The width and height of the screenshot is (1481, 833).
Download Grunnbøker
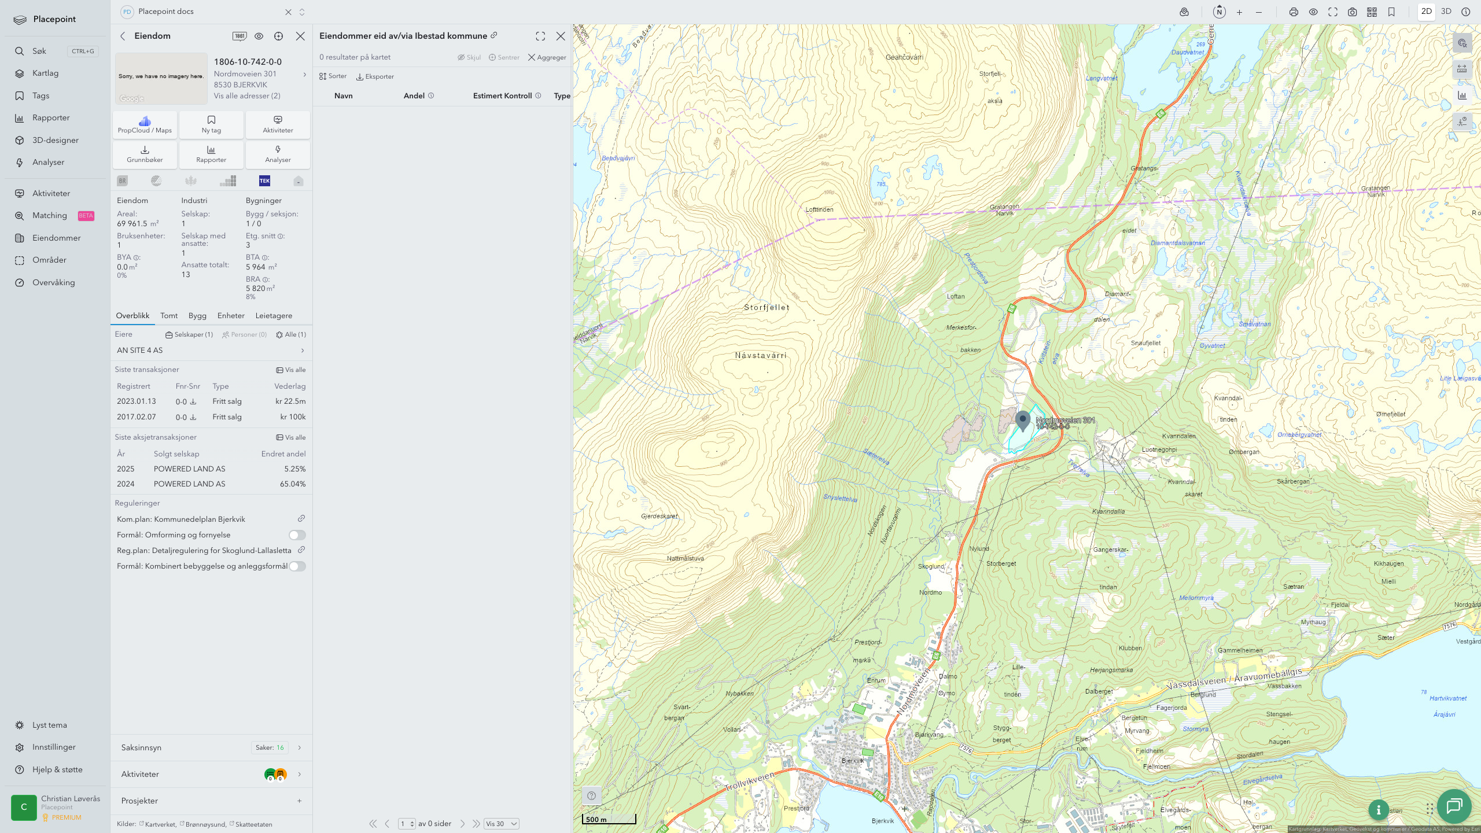coord(145,154)
